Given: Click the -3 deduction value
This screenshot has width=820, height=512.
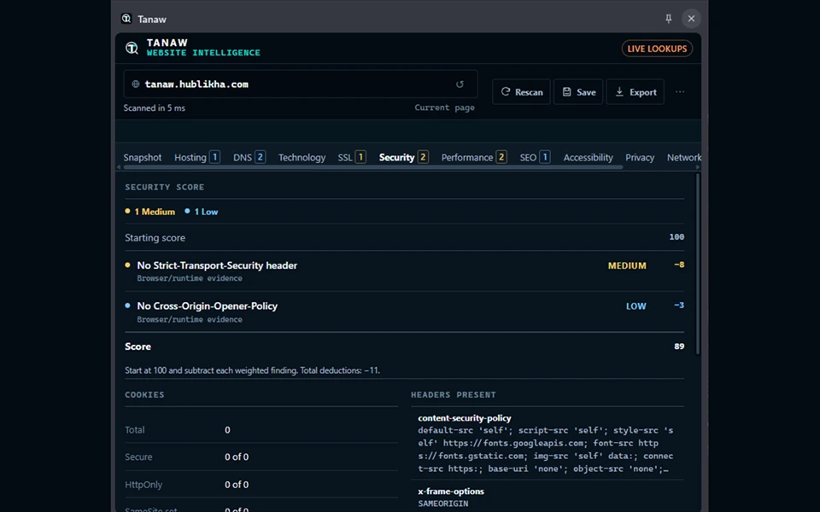Looking at the screenshot, I should coord(679,305).
